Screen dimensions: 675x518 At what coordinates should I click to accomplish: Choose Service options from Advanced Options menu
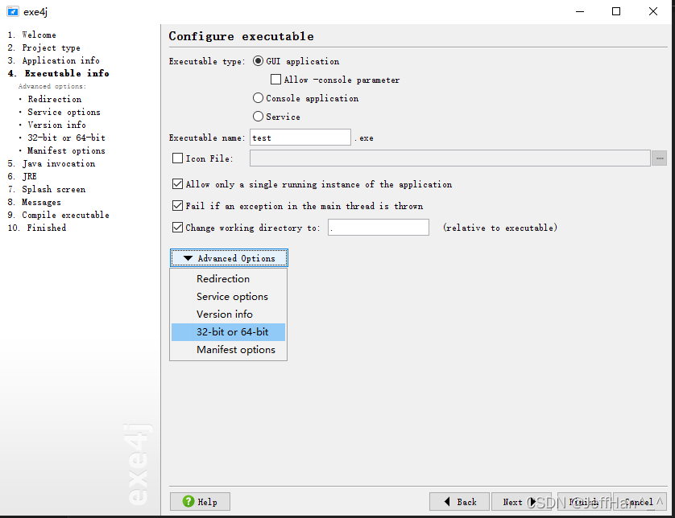pyautogui.click(x=228, y=297)
